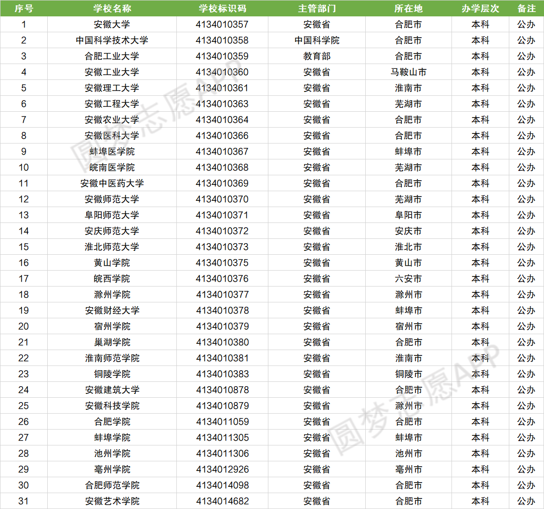Select the 皖西学院 cell
Image resolution: width=544 pixels, height=509 pixels.
112,279
